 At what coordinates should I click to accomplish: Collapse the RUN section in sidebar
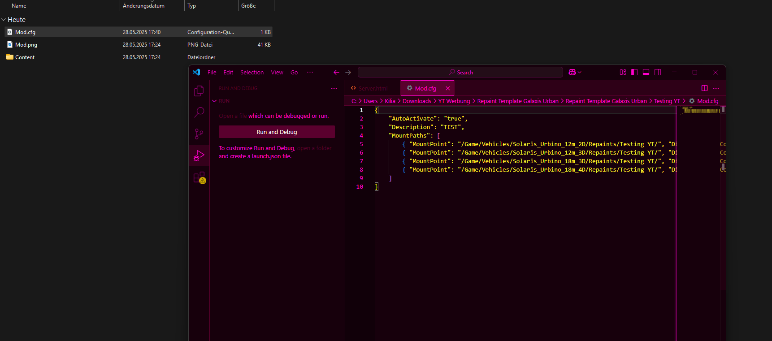pos(215,101)
